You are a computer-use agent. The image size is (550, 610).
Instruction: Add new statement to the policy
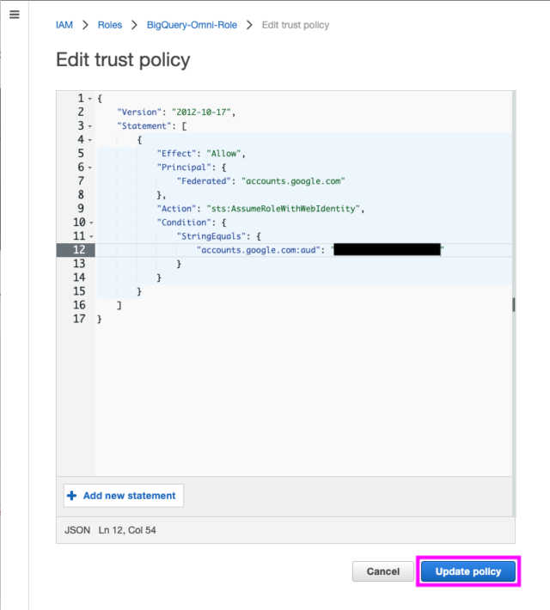tap(124, 495)
